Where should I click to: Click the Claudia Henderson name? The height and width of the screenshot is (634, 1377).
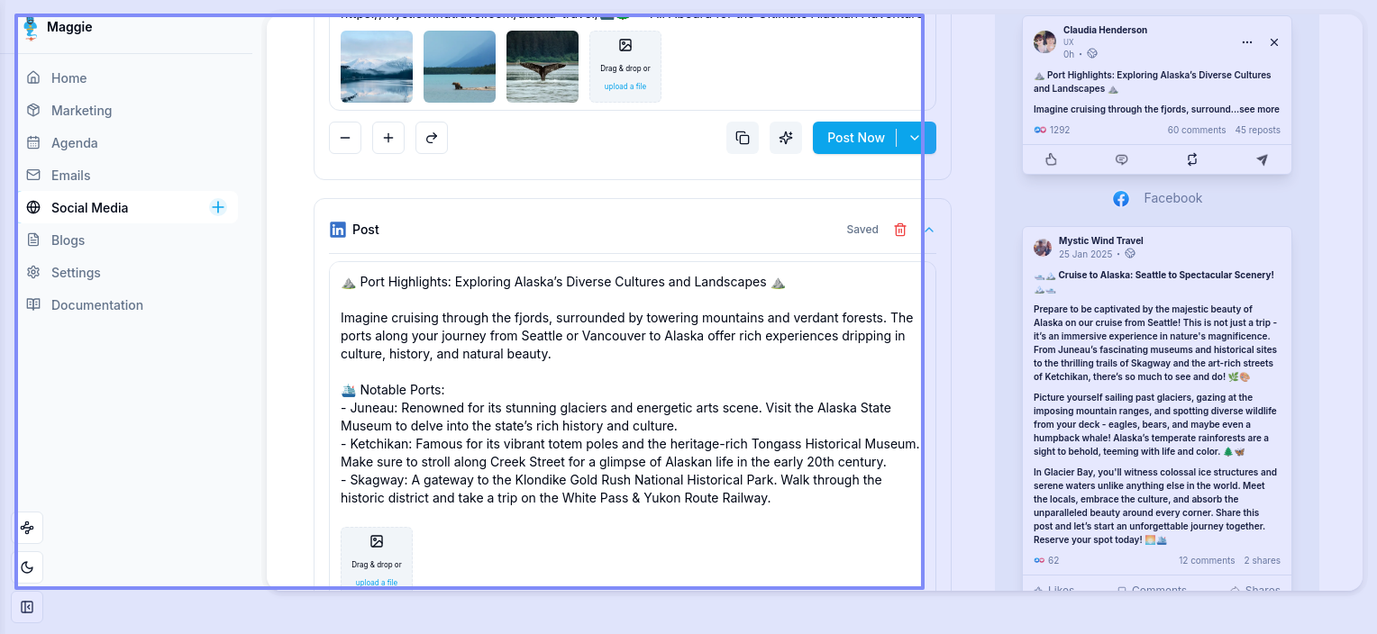coord(1105,31)
